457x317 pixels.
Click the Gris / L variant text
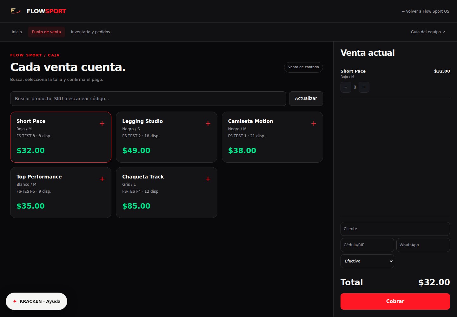tap(129, 184)
